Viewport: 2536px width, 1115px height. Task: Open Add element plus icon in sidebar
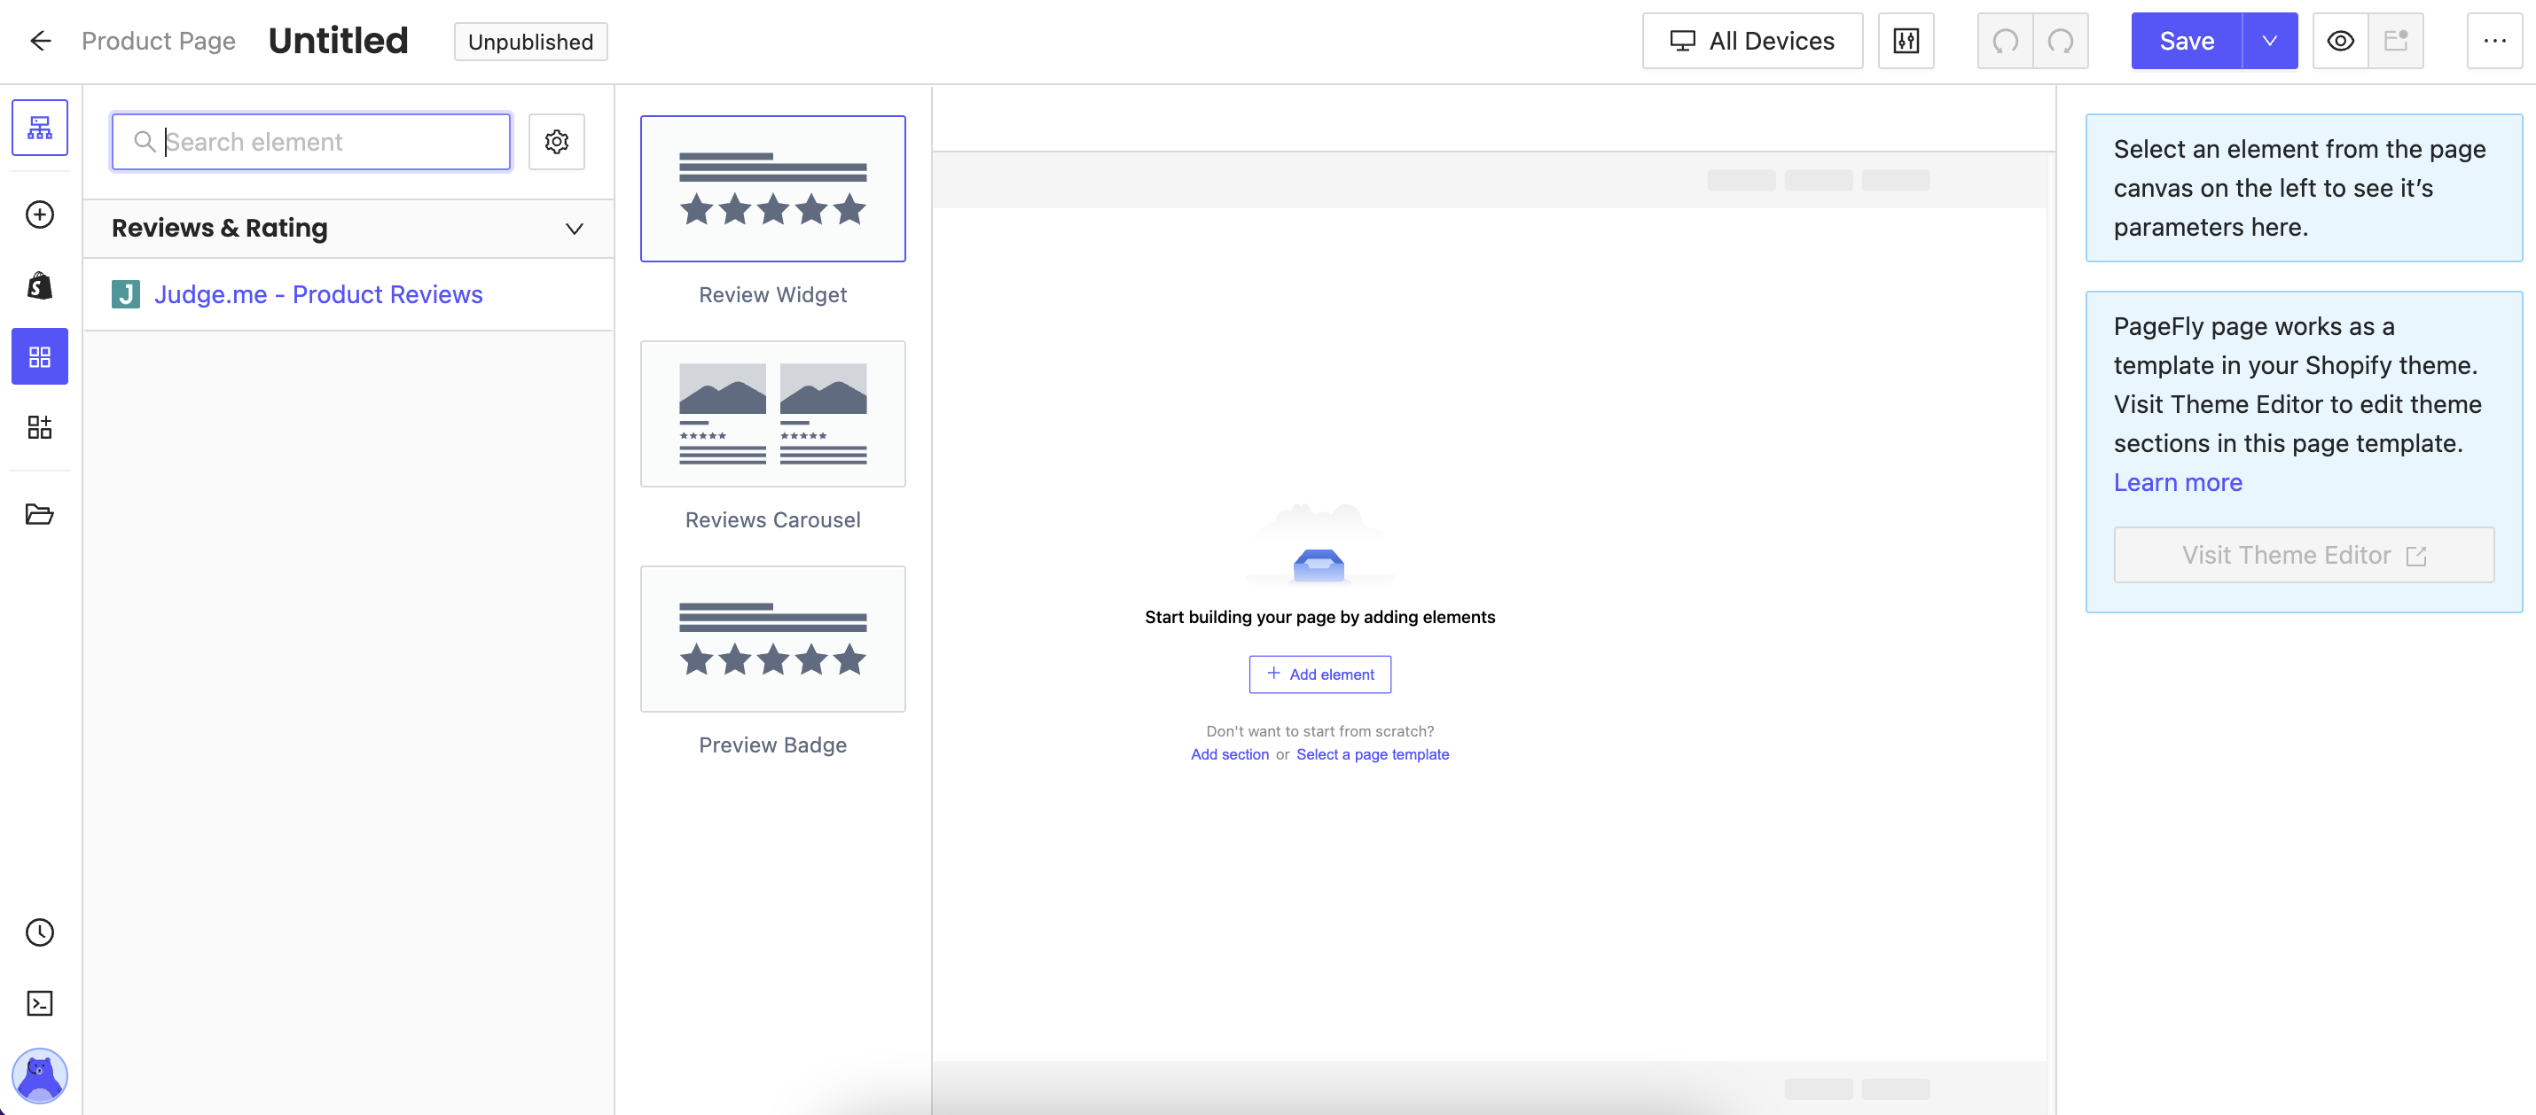39,214
